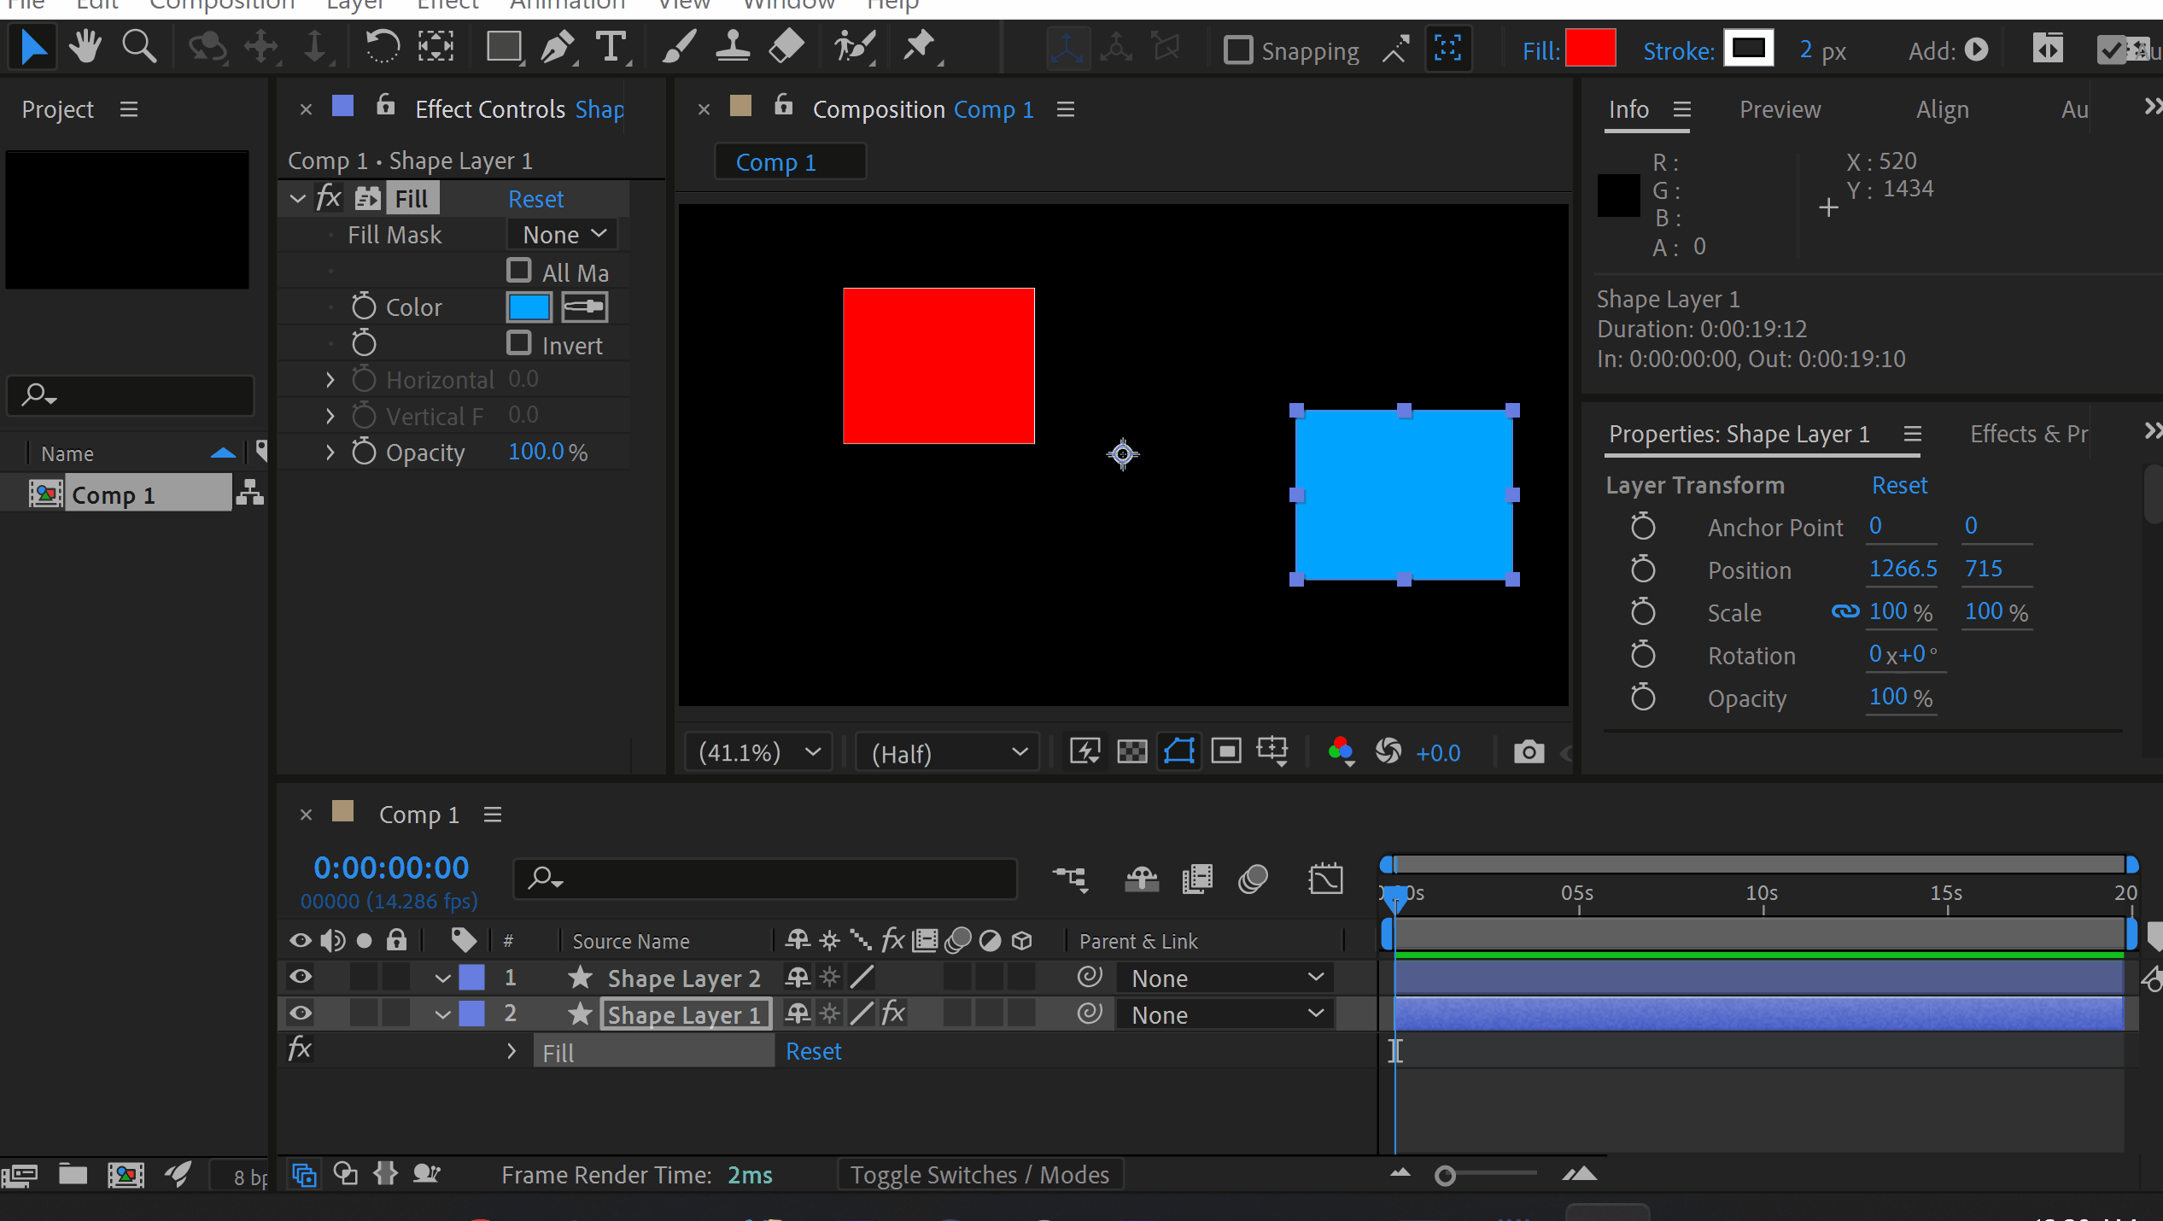Select the Eraser tool
Image resolution: width=2163 pixels, height=1221 pixels.
(786, 47)
